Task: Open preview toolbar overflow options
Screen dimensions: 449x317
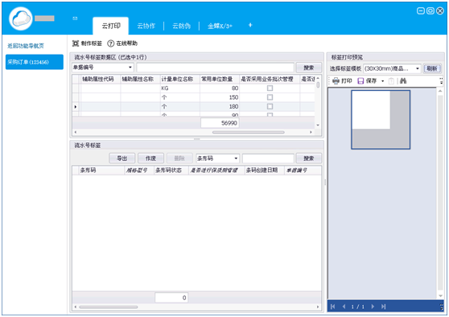Action: coord(441,81)
